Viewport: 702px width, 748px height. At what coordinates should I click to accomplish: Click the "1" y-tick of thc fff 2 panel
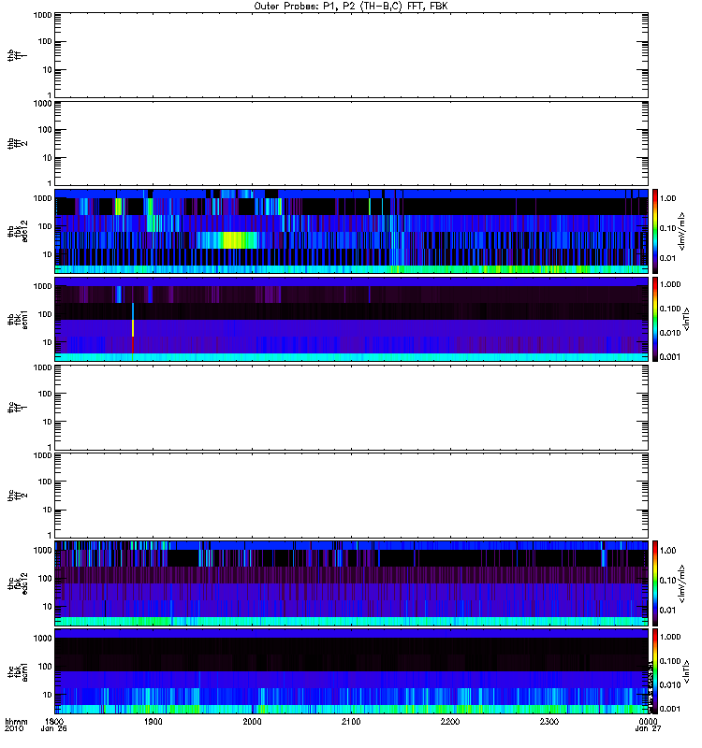50,535
